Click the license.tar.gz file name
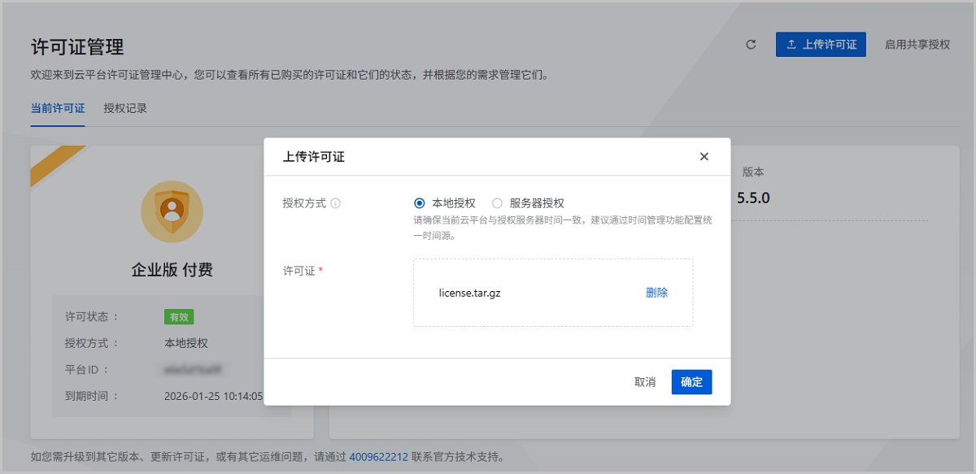Viewport: 976px width, 474px height. coord(469,293)
